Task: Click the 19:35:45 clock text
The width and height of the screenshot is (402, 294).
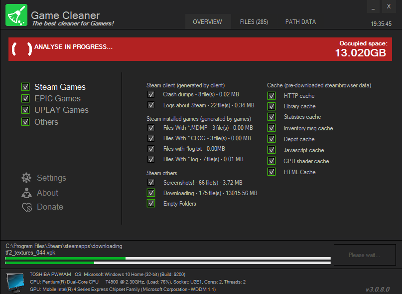Action: coord(381,24)
